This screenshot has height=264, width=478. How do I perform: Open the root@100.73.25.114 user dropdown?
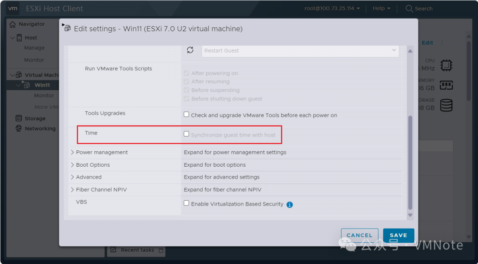pyautogui.click(x=332, y=8)
